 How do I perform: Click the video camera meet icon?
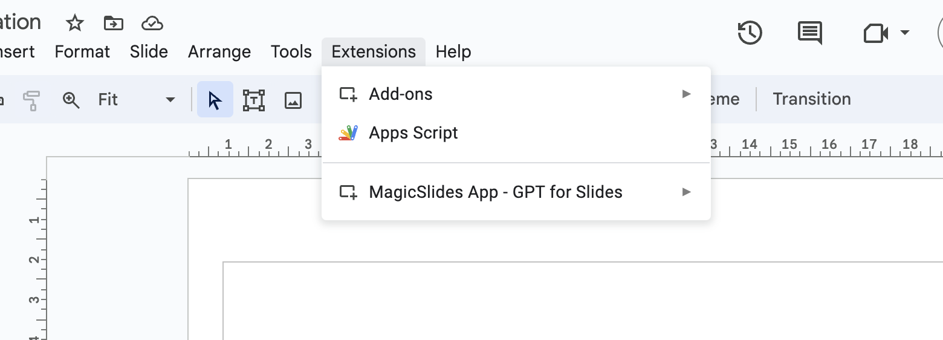point(875,33)
